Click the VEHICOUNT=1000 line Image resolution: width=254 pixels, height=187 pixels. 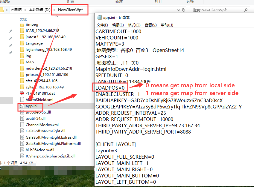[117, 38]
